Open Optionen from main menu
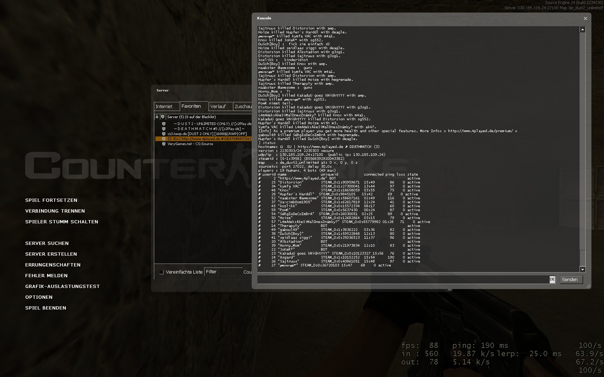 (39, 297)
